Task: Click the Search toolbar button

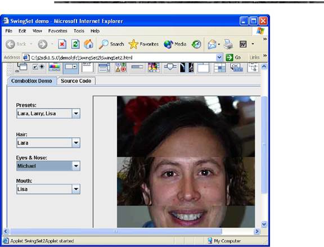Action: click(111, 44)
